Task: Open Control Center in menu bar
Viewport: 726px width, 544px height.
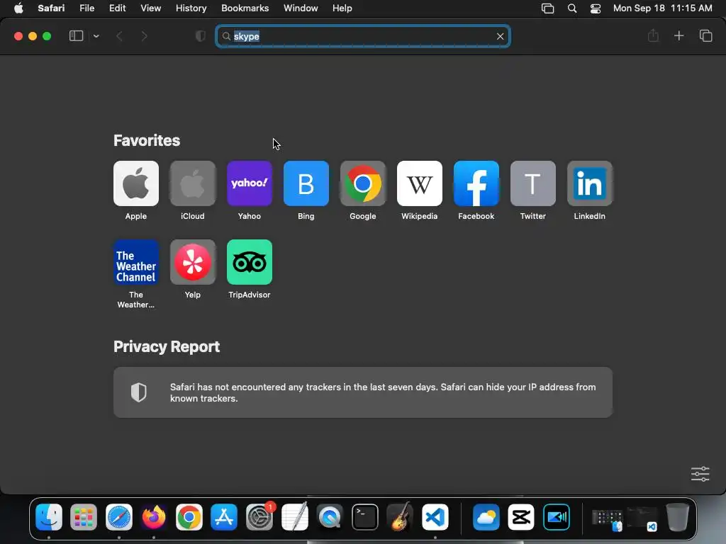Action: click(596, 8)
